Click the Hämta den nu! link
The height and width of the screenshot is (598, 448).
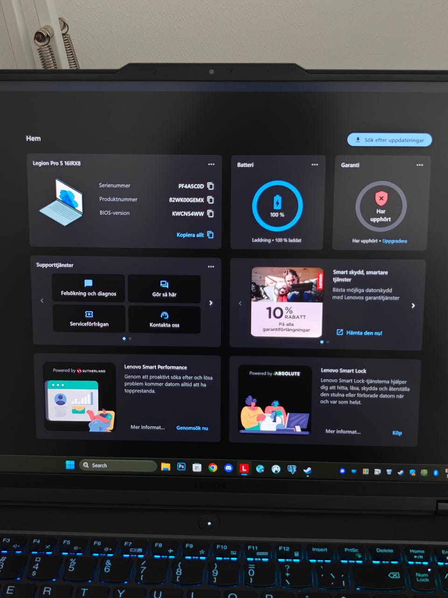pyautogui.click(x=364, y=333)
